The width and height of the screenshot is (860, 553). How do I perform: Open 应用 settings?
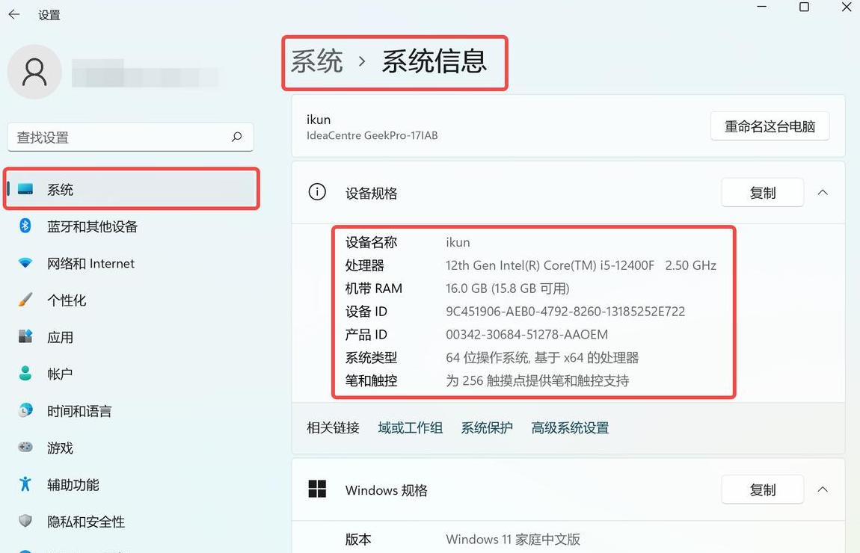(131, 337)
